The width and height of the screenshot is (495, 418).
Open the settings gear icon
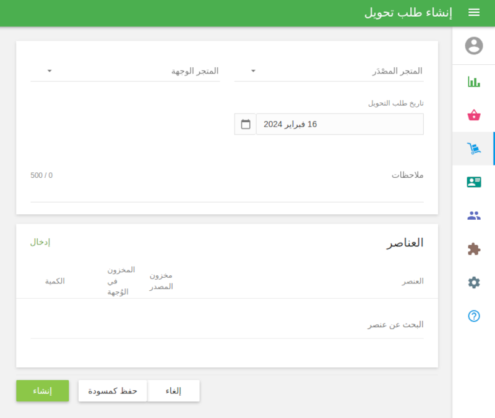[473, 282]
